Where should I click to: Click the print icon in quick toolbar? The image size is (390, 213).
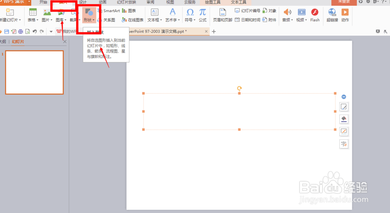[21, 32]
